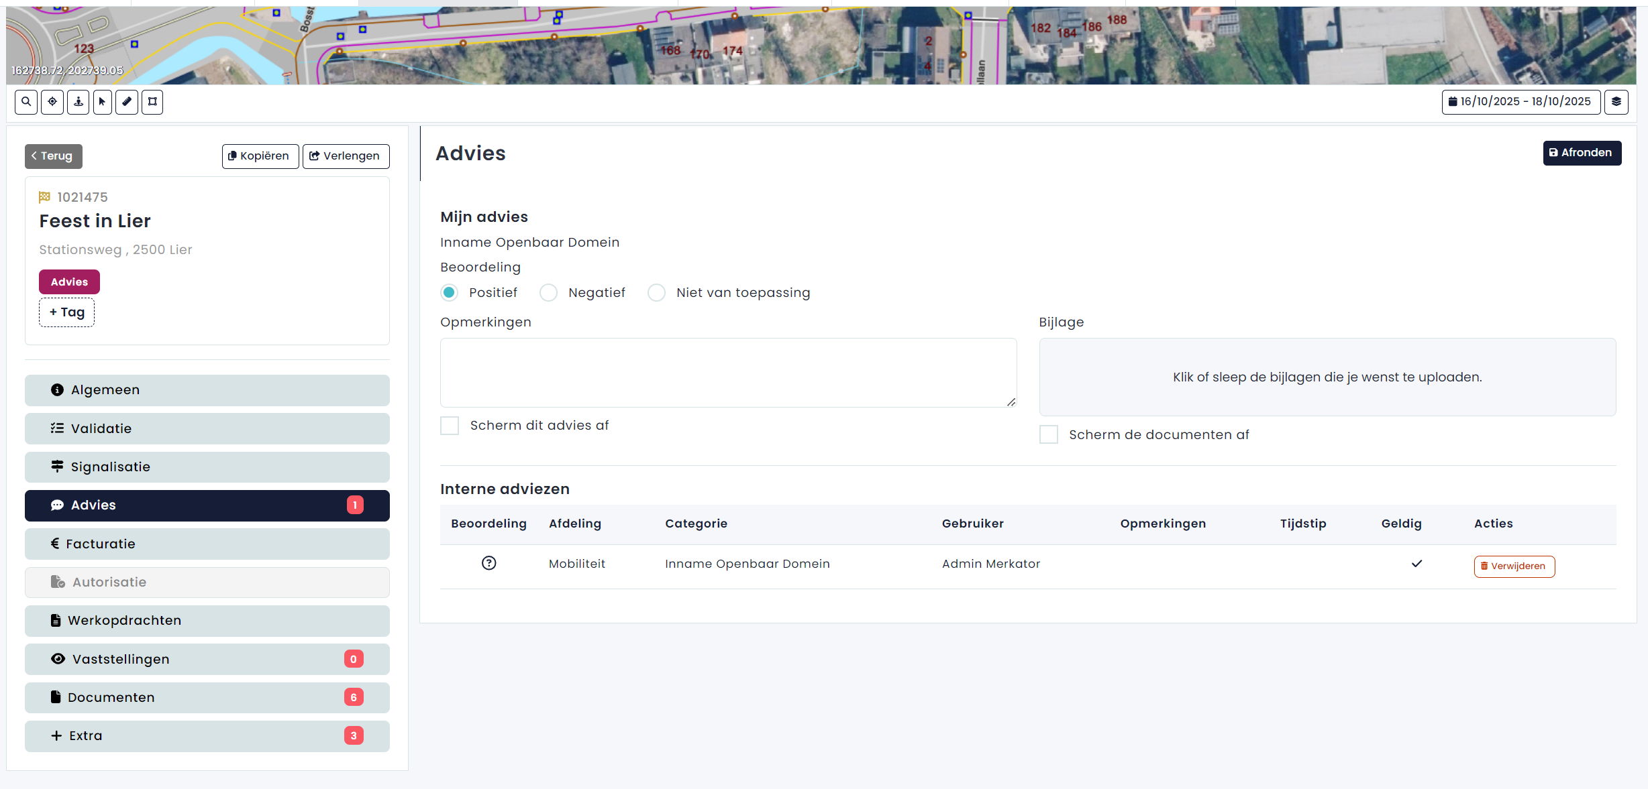Activate the ruler measure tool
Viewport: 1648px width, 789px height.
pyautogui.click(x=127, y=102)
